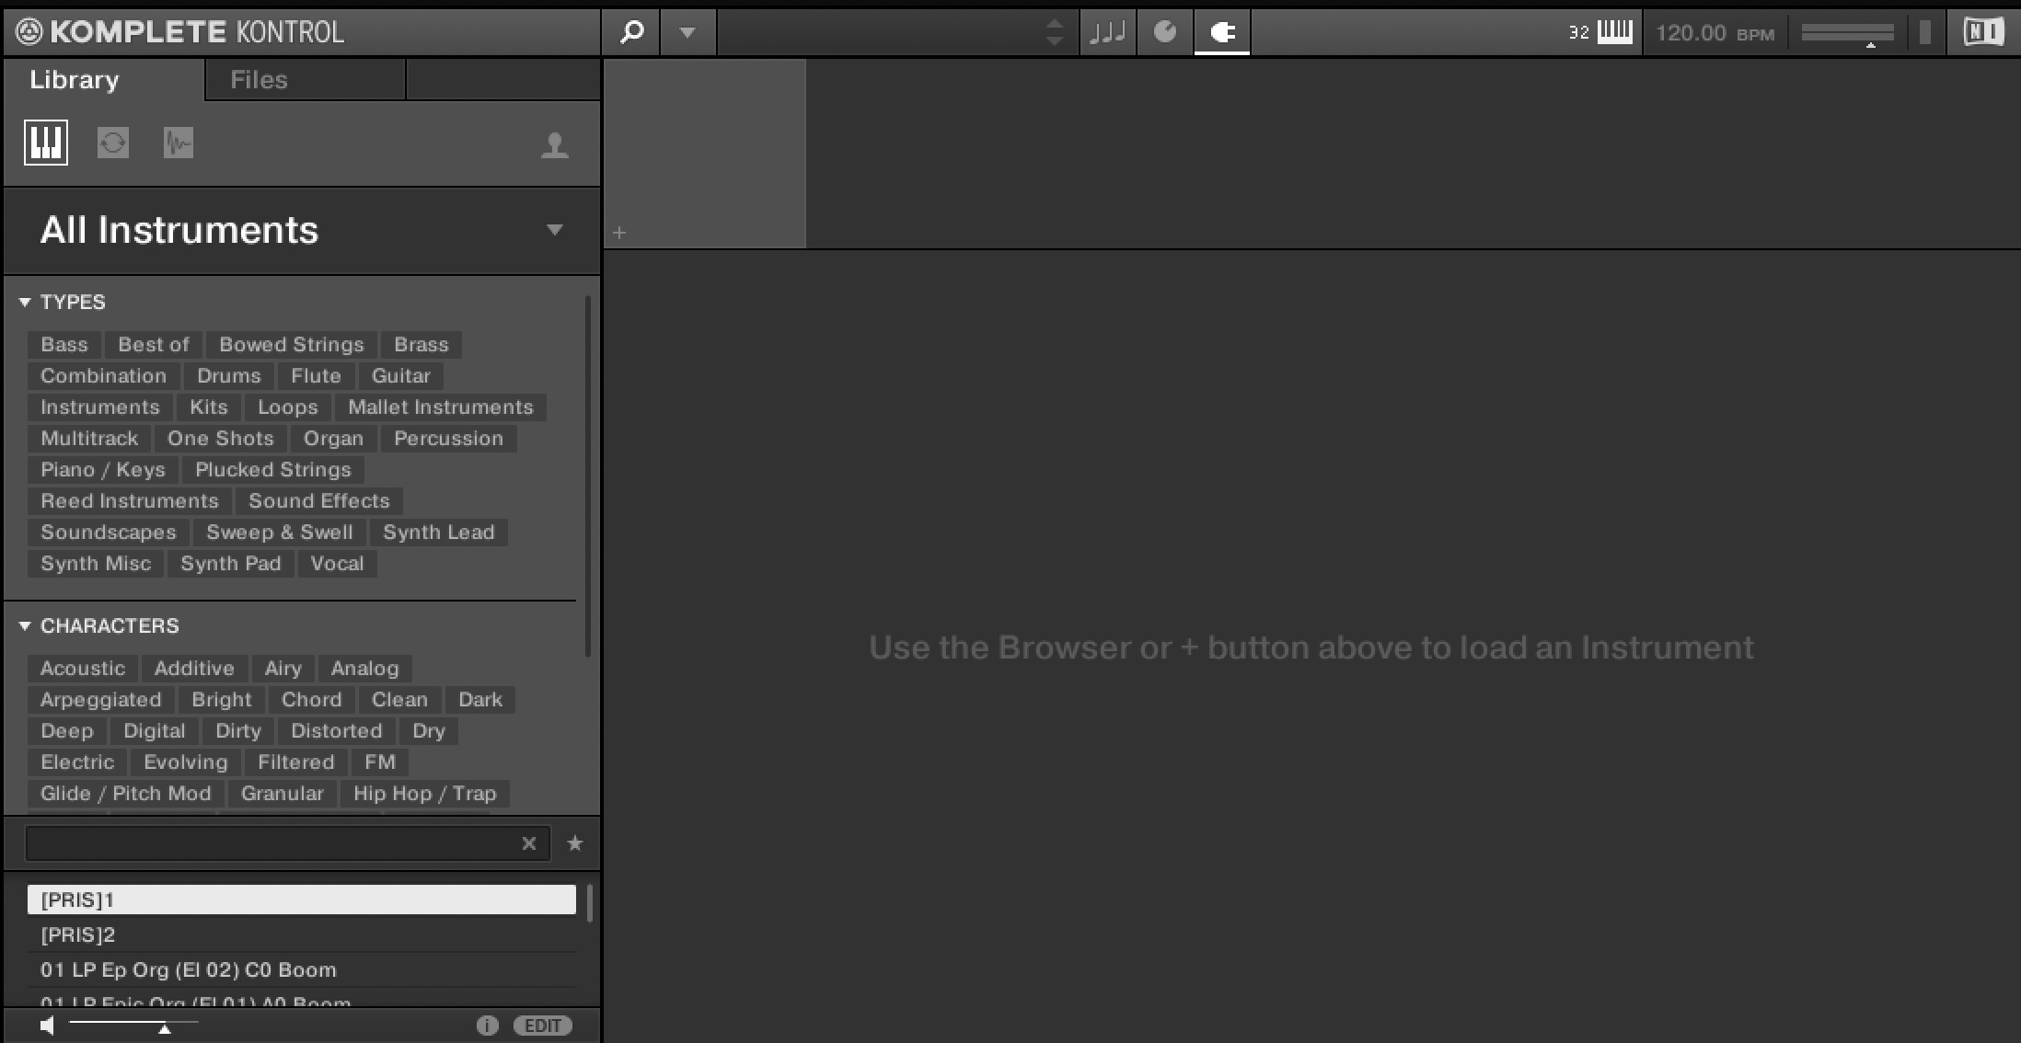Open main menu dropdown arrow in header

point(687,32)
